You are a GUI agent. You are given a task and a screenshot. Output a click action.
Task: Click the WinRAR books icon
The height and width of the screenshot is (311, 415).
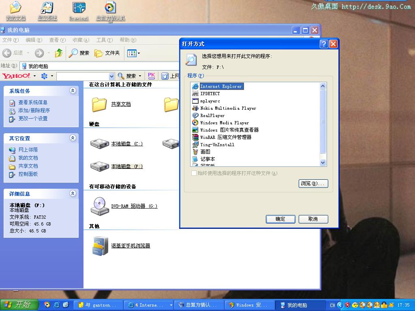pos(195,137)
